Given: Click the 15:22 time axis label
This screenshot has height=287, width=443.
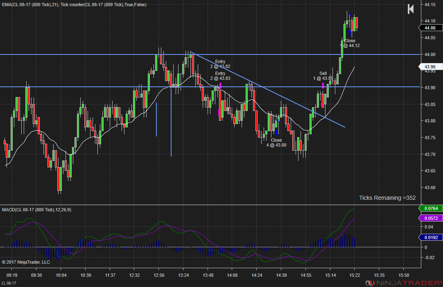Looking at the screenshot, I should coord(355,275).
